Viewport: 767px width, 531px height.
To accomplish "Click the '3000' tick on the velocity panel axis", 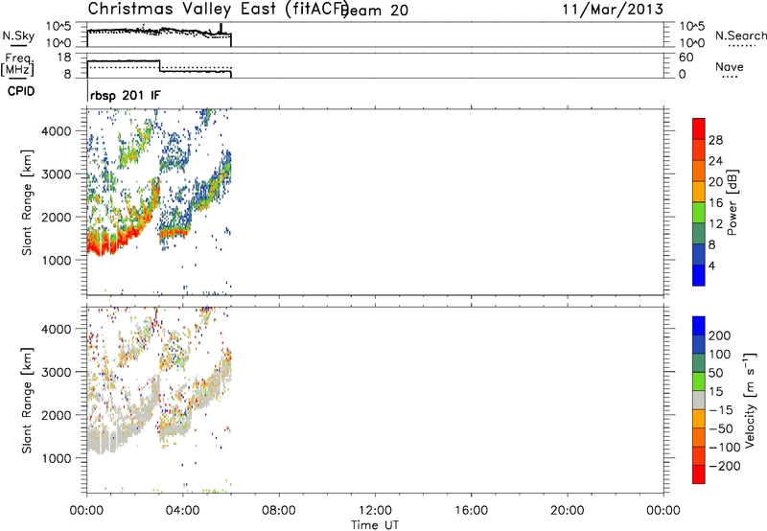I will click(x=57, y=372).
